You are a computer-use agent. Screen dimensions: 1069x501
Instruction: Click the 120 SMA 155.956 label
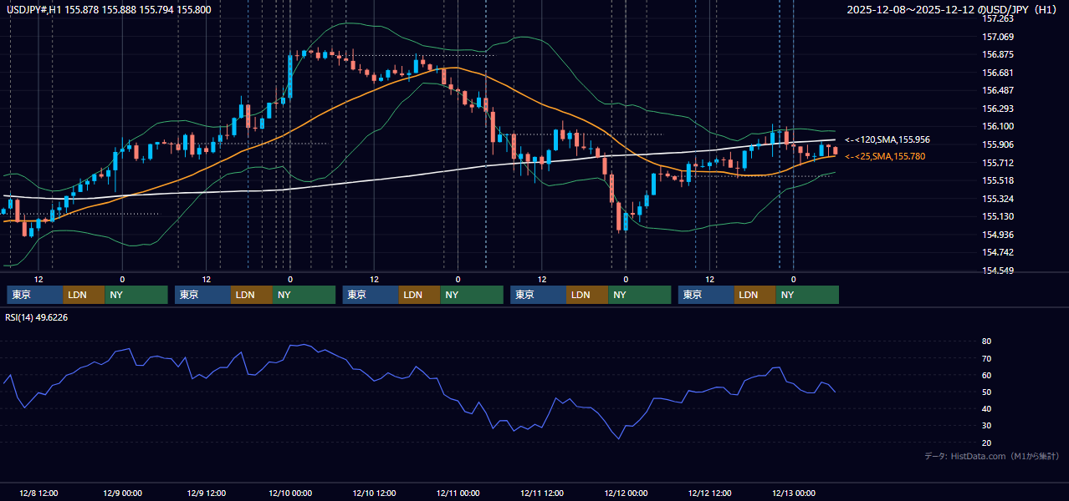[x=887, y=139]
